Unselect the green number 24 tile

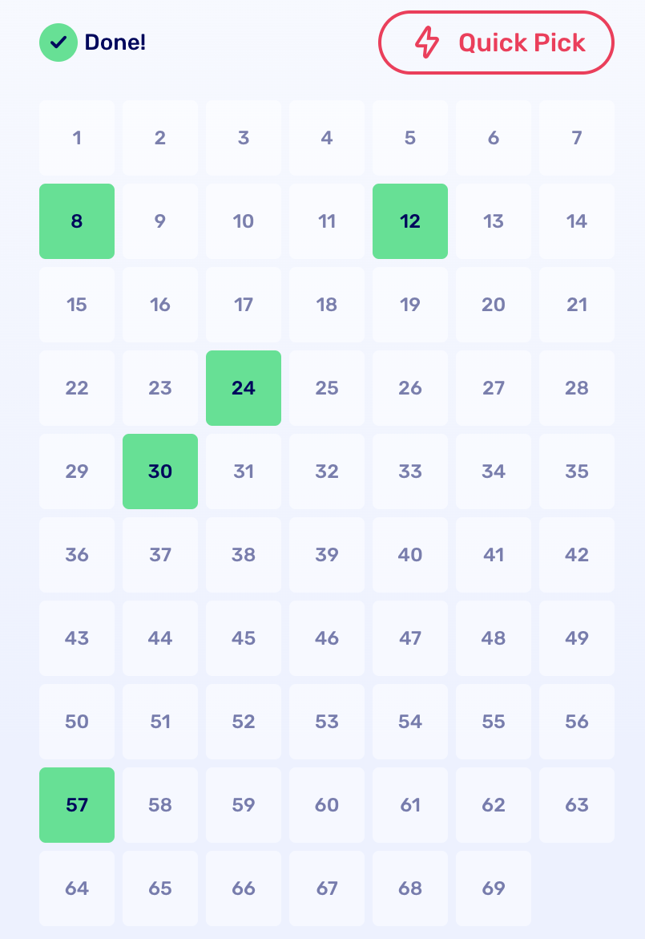244,388
